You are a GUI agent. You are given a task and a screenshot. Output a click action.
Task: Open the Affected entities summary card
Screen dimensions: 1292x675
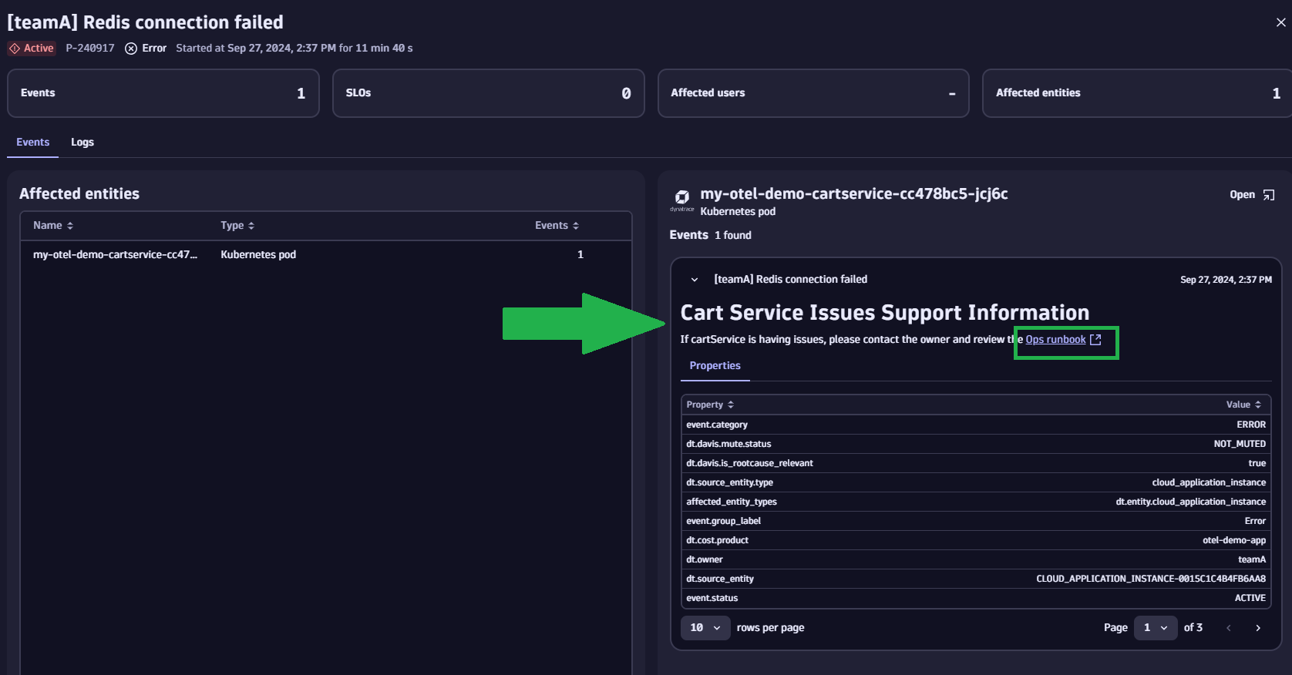click(x=1137, y=93)
